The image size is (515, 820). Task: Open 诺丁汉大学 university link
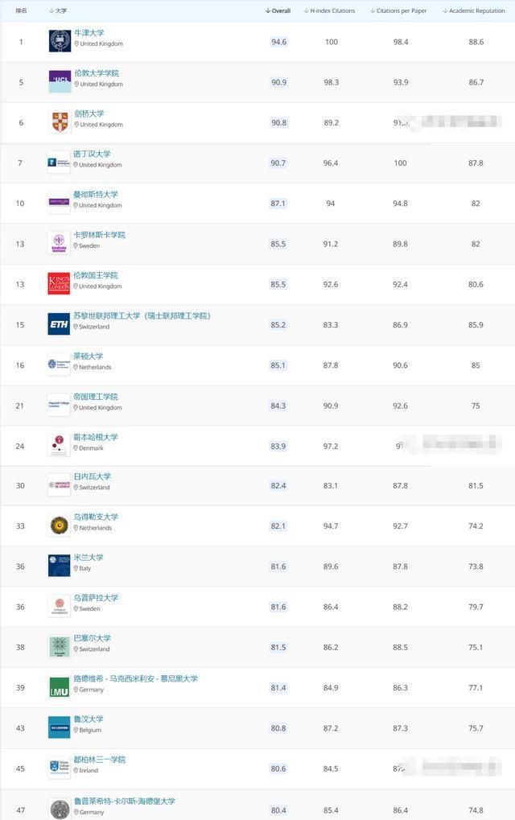92,154
